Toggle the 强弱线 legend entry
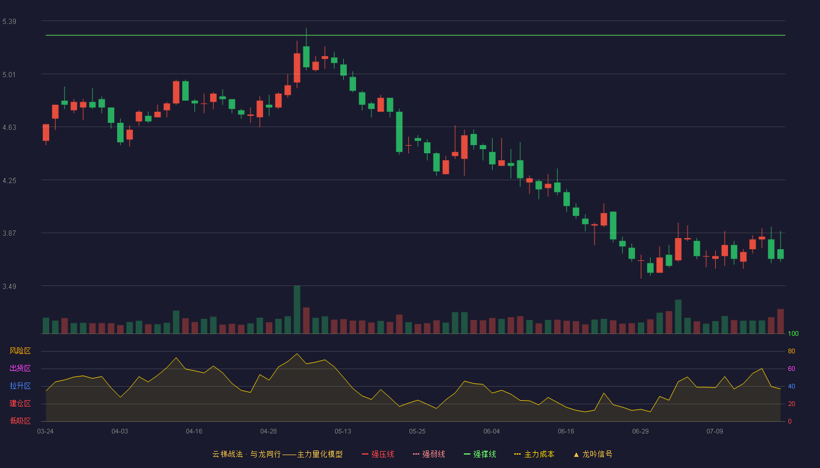 coord(429,454)
